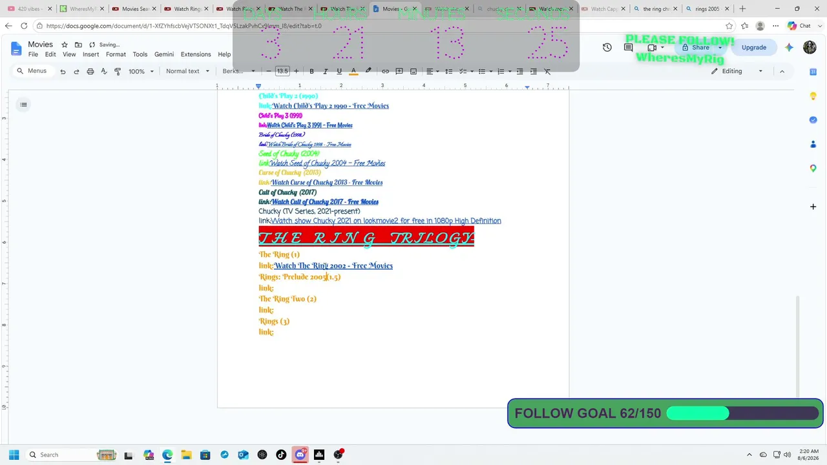The width and height of the screenshot is (827, 465).
Task: Toggle underline formatting
Action: point(339,71)
